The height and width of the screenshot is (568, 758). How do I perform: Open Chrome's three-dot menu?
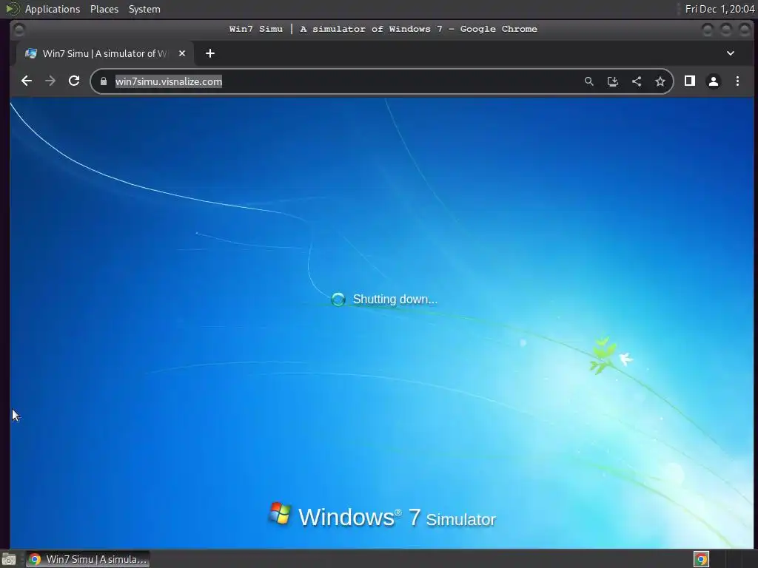coord(737,81)
